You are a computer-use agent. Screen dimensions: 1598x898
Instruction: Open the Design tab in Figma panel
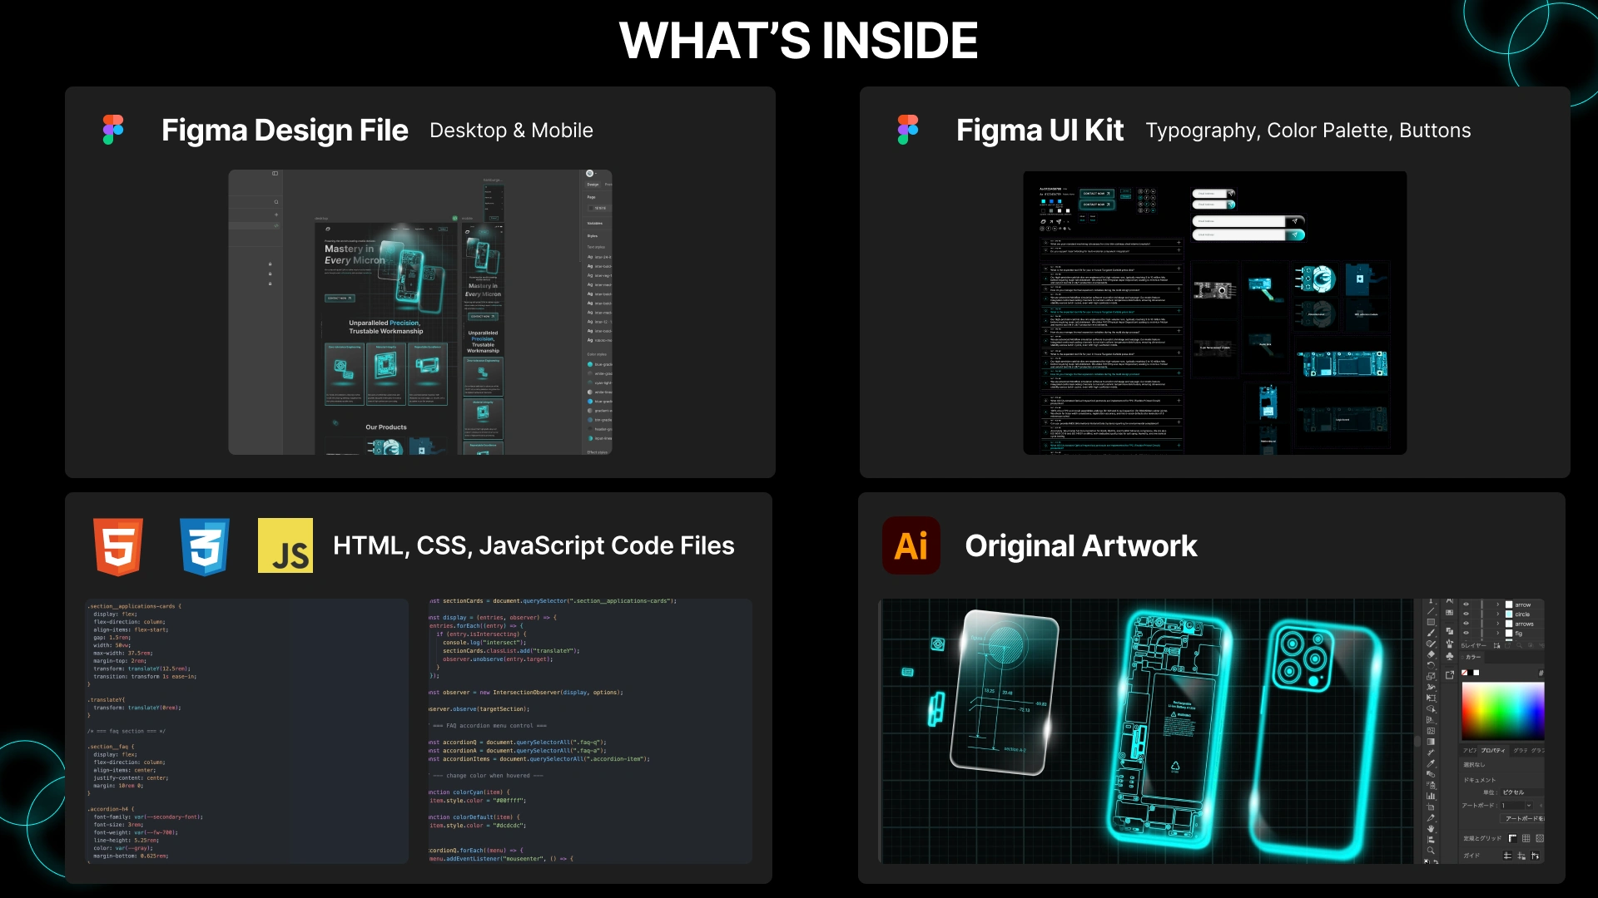[x=593, y=185]
